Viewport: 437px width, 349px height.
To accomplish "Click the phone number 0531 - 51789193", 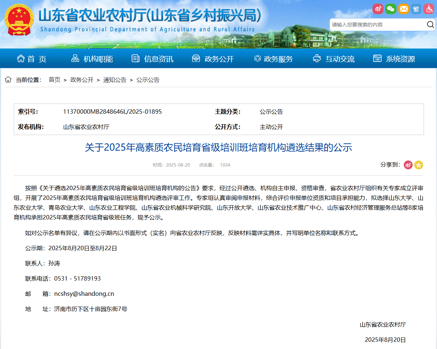I will click(x=78, y=279).
